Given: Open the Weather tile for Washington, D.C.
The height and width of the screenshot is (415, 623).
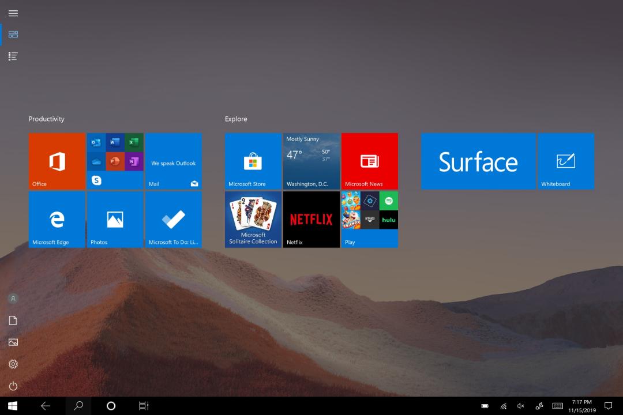Looking at the screenshot, I should click(311, 161).
